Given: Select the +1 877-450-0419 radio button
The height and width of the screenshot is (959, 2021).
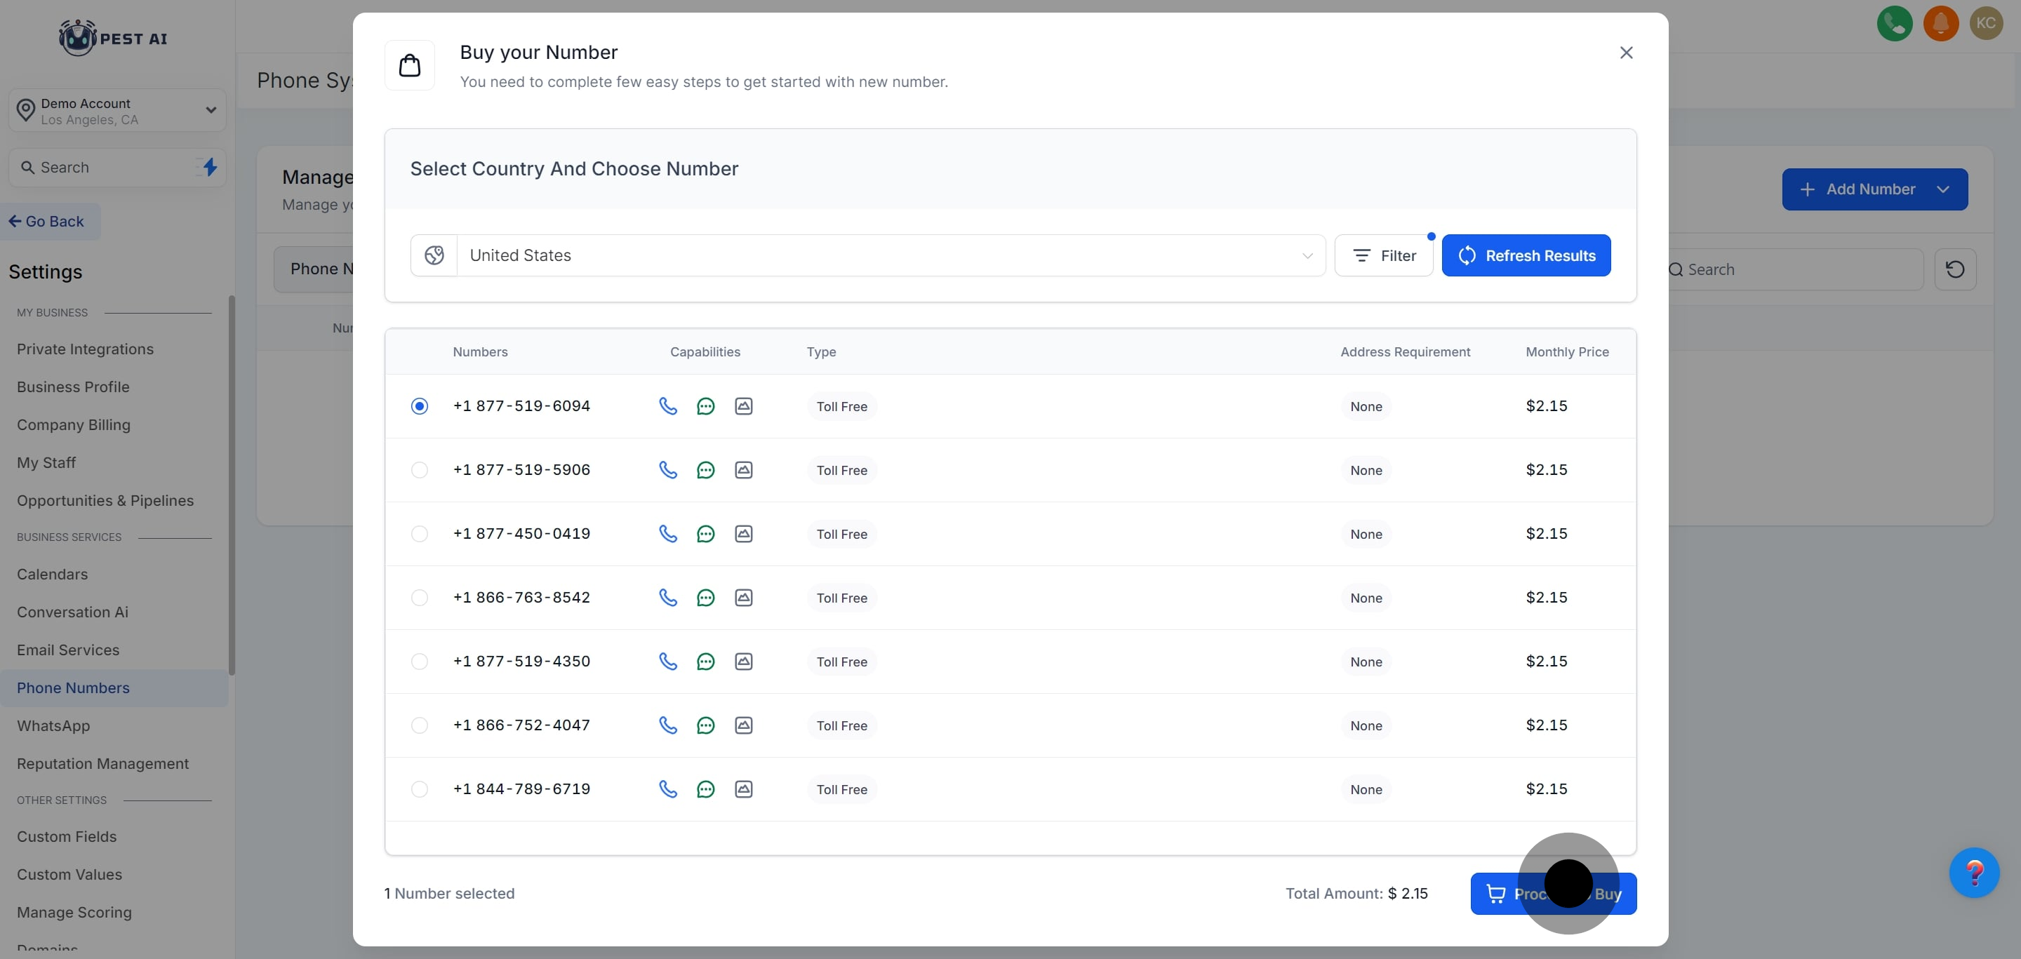Looking at the screenshot, I should click(420, 534).
